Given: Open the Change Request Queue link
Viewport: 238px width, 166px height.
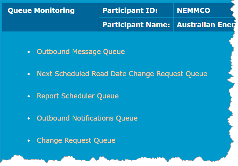Looking at the screenshot, I should (x=76, y=140).
